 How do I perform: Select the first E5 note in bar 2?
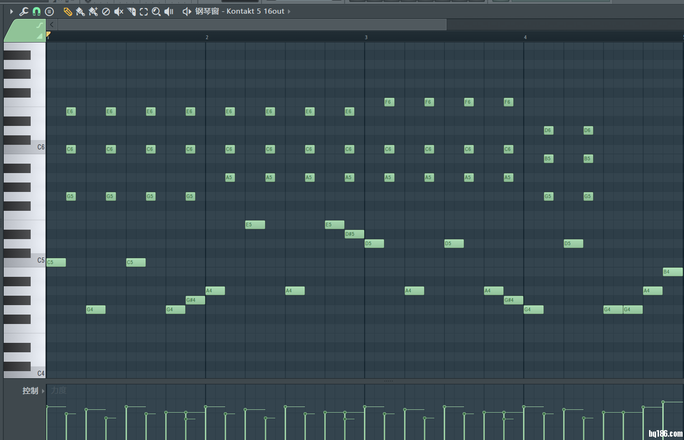(x=255, y=224)
